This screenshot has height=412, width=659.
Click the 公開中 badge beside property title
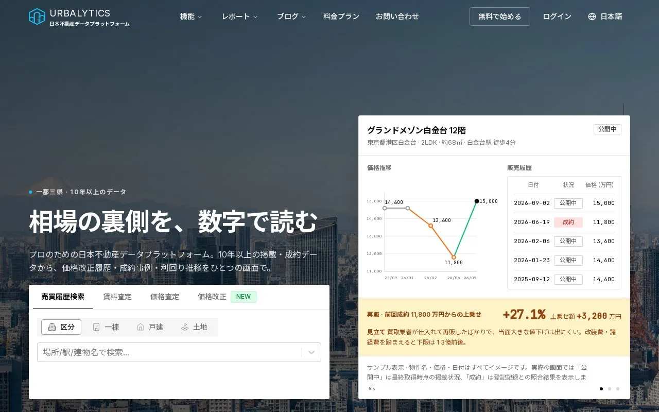[608, 129]
